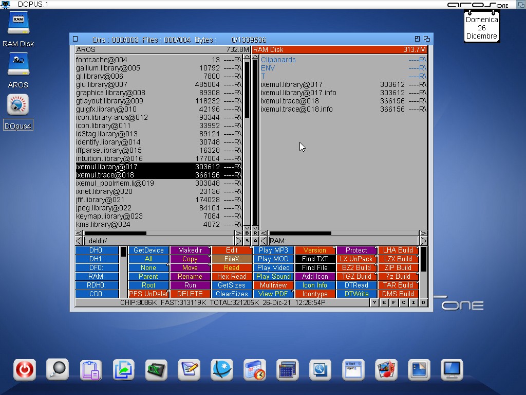Click the red power icon in dock
Image resolution: width=526 pixels, height=395 pixels.
click(x=25, y=369)
